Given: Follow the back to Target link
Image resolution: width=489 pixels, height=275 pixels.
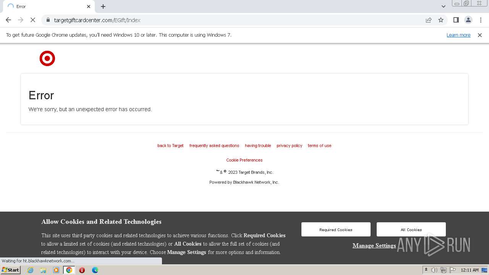Looking at the screenshot, I should [170, 146].
